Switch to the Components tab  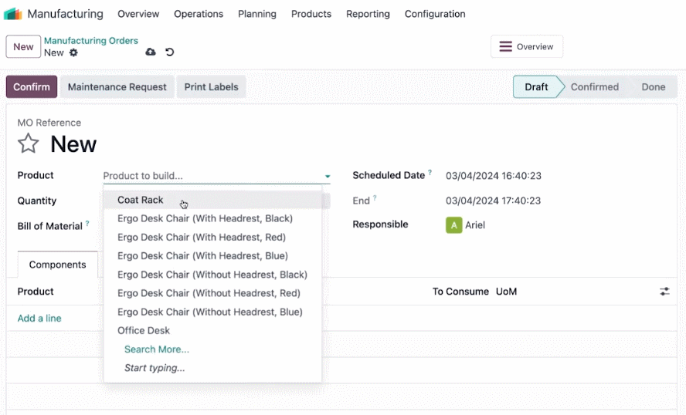pos(57,265)
